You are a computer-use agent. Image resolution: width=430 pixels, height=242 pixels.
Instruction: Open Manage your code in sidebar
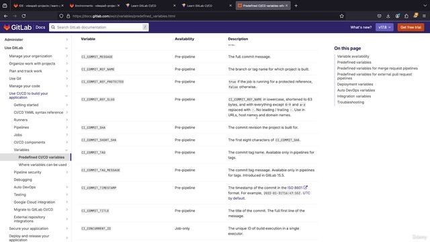click(x=24, y=86)
